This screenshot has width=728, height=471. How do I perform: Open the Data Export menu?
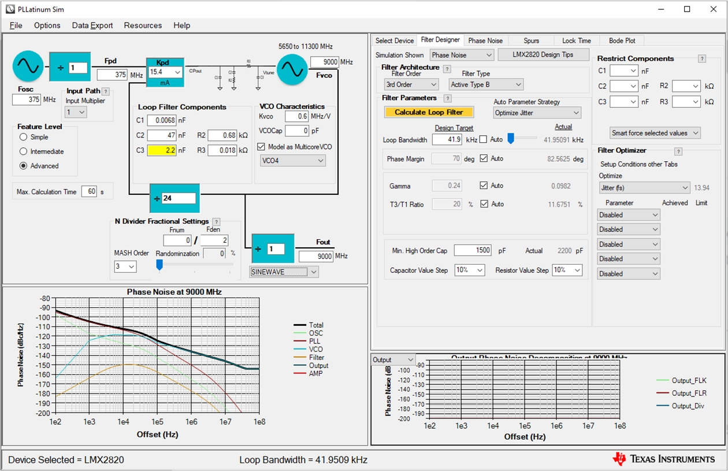click(x=92, y=25)
